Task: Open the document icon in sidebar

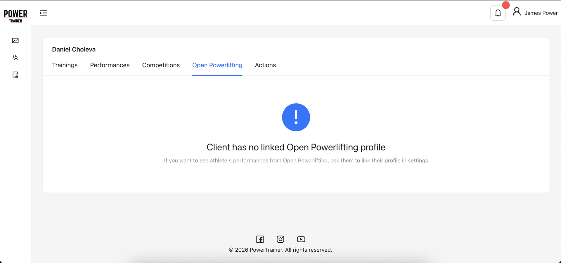Action: tap(15, 75)
